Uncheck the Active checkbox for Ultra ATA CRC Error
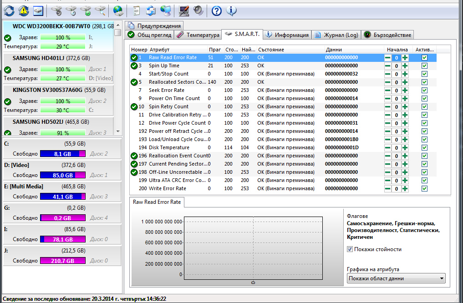This screenshot has width=463, height=303. (x=424, y=180)
